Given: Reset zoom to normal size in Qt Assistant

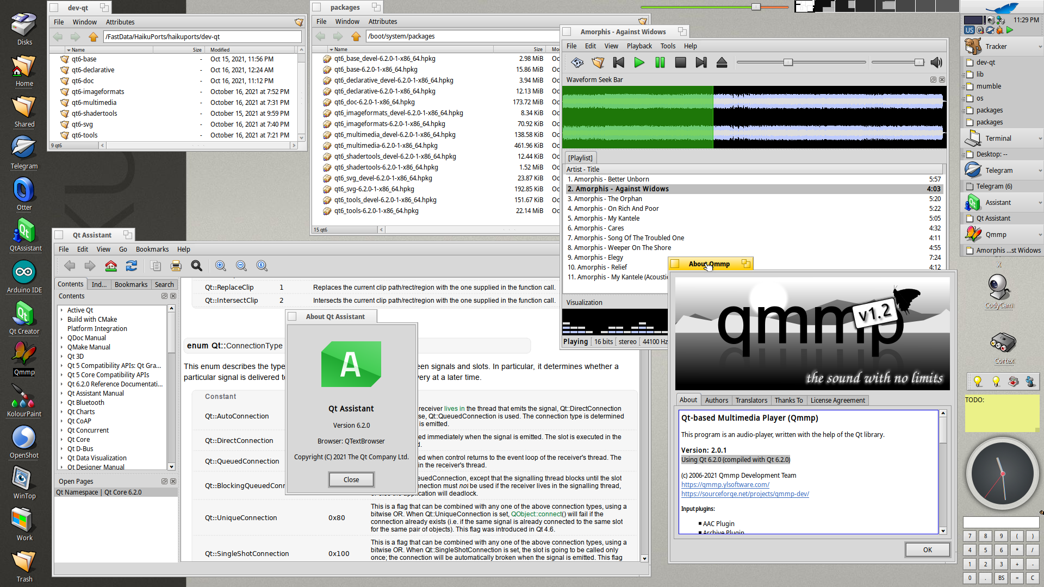Looking at the screenshot, I should [262, 266].
